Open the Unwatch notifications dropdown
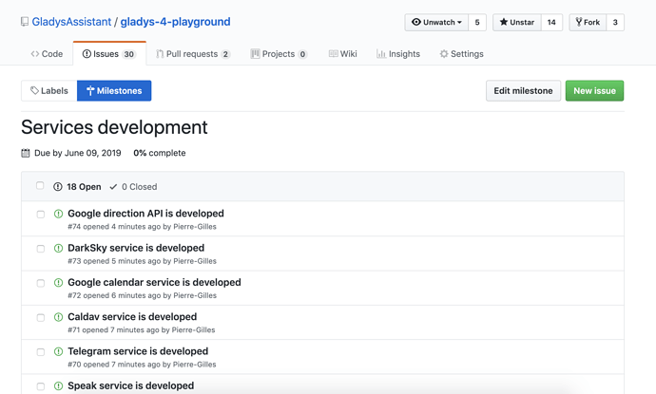656x394 pixels. (x=436, y=22)
